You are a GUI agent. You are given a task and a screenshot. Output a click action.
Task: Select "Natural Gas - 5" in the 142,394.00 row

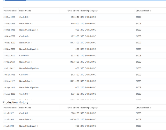click(x=26, y=62)
